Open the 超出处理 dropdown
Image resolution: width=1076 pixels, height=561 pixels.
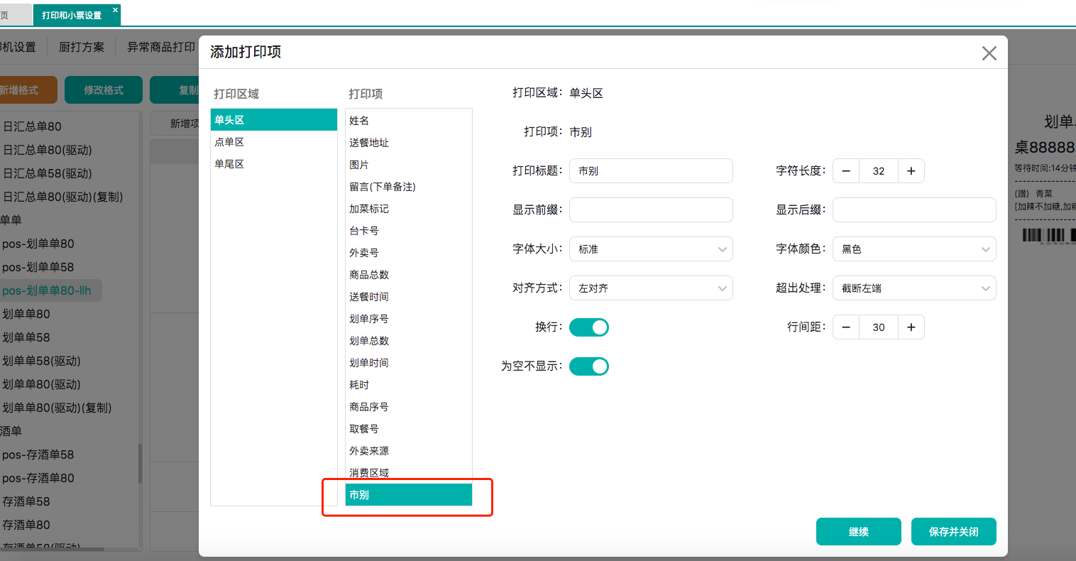click(914, 288)
